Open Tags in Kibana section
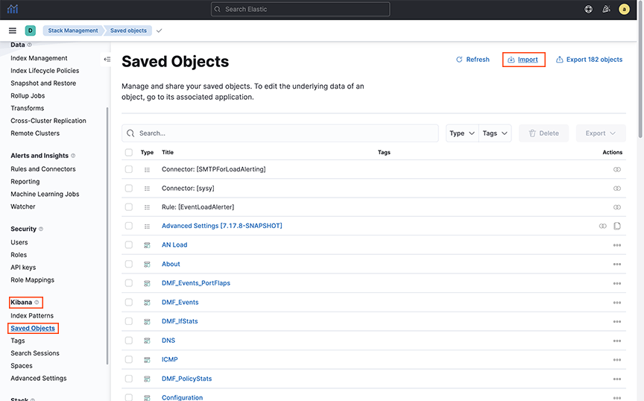The width and height of the screenshot is (644, 401). (18, 341)
